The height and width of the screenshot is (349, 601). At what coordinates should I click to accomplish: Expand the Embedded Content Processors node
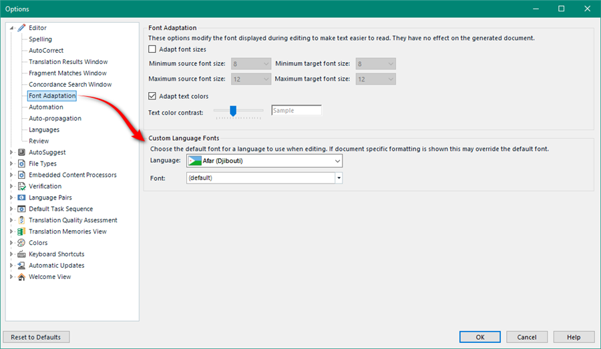[x=11, y=175]
